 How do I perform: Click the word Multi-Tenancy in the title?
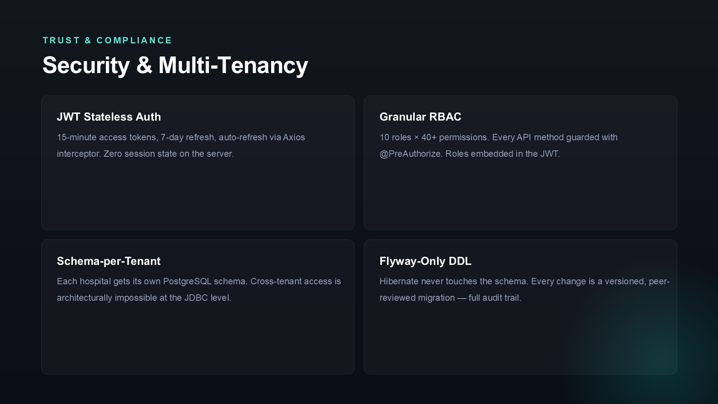coord(233,65)
